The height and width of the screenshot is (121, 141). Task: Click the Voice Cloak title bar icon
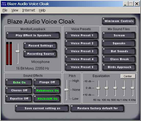[x=4, y=4]
